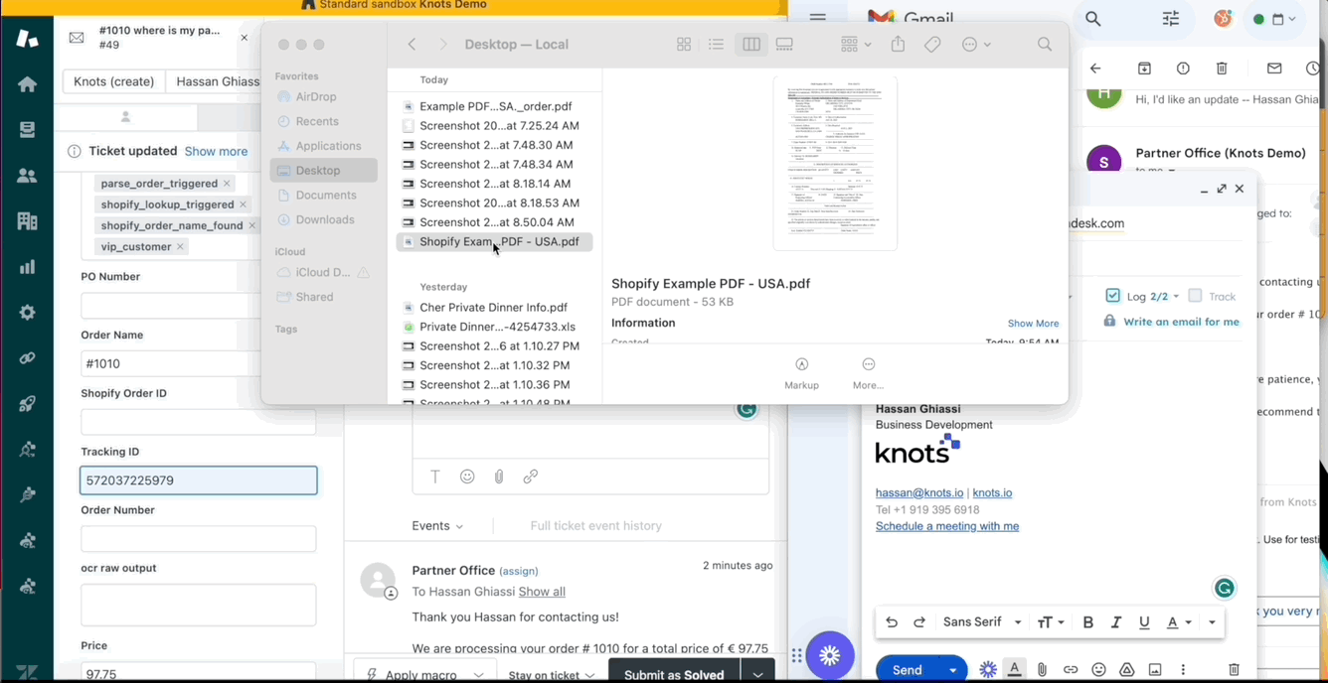Toggle the Log checkbox in Gmail compose
Viewport: 1328px width, 683px height.
[x=1113, y=296]
